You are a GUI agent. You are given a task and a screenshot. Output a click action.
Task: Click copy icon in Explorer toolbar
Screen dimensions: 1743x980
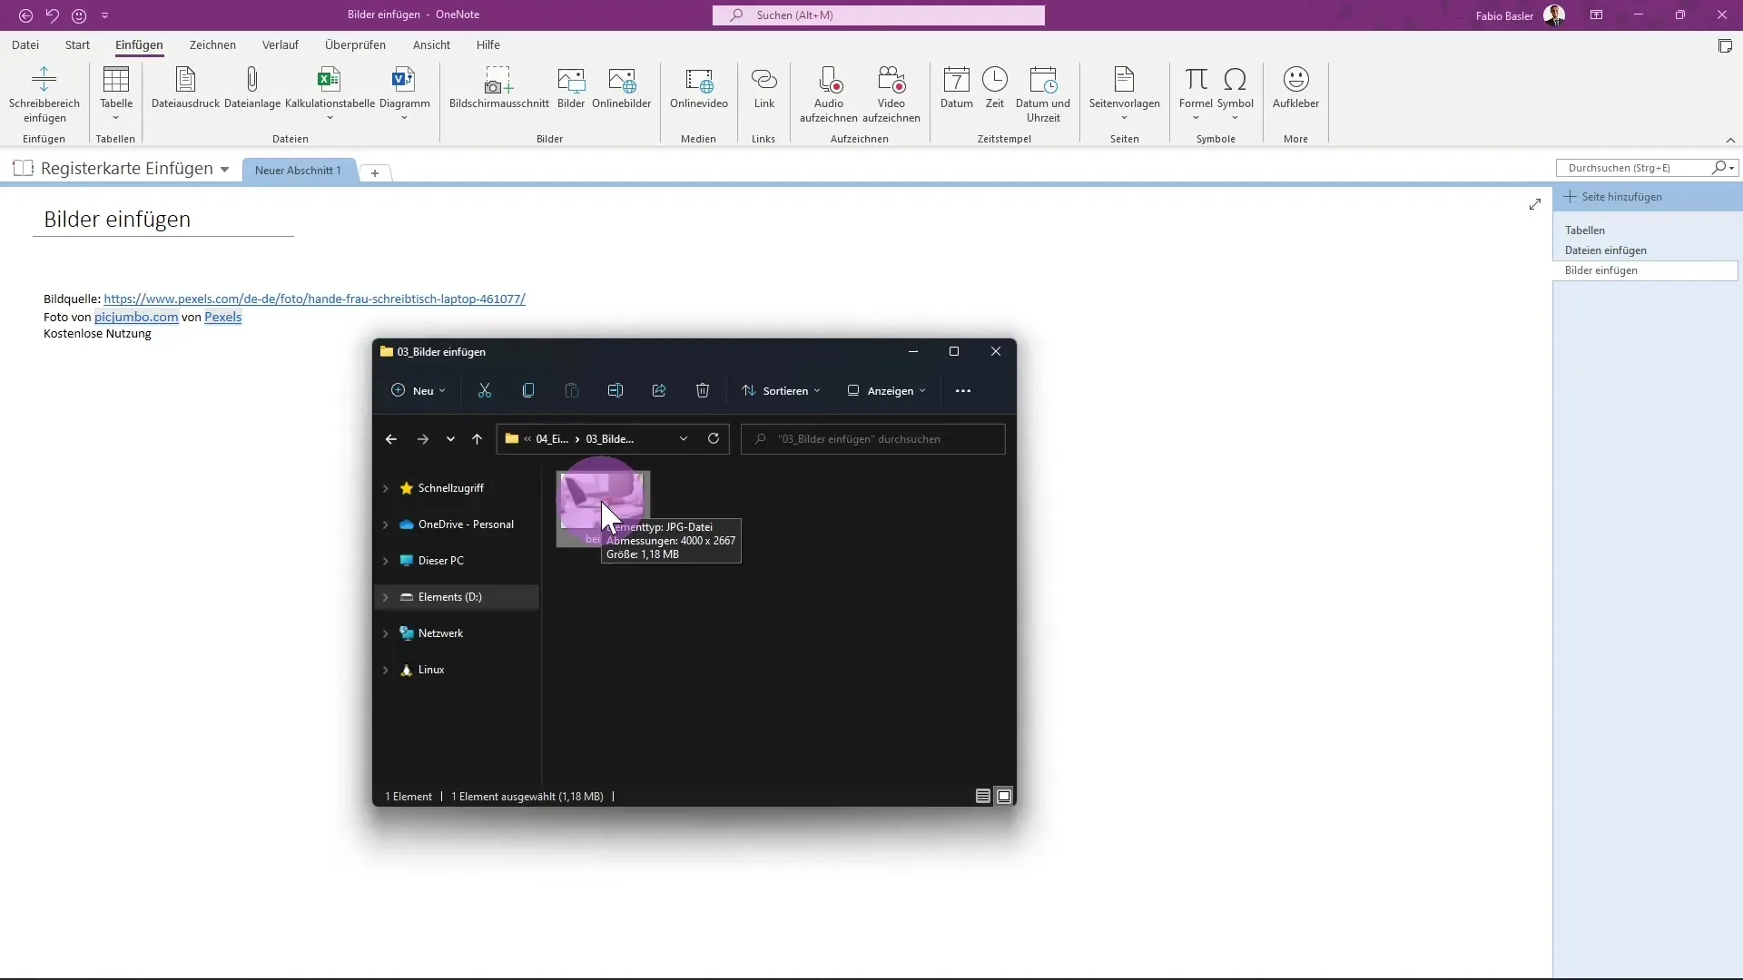528,391
